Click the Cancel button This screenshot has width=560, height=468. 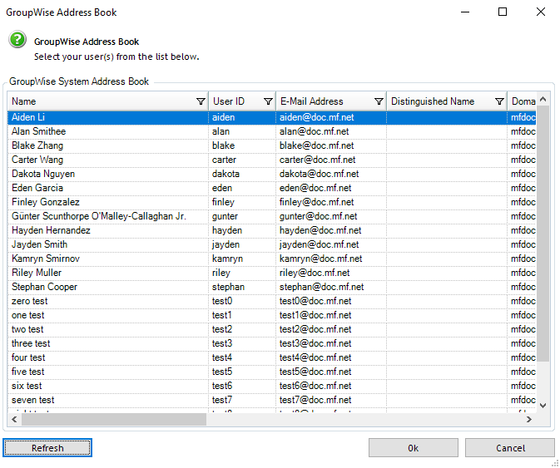point(509,448)
